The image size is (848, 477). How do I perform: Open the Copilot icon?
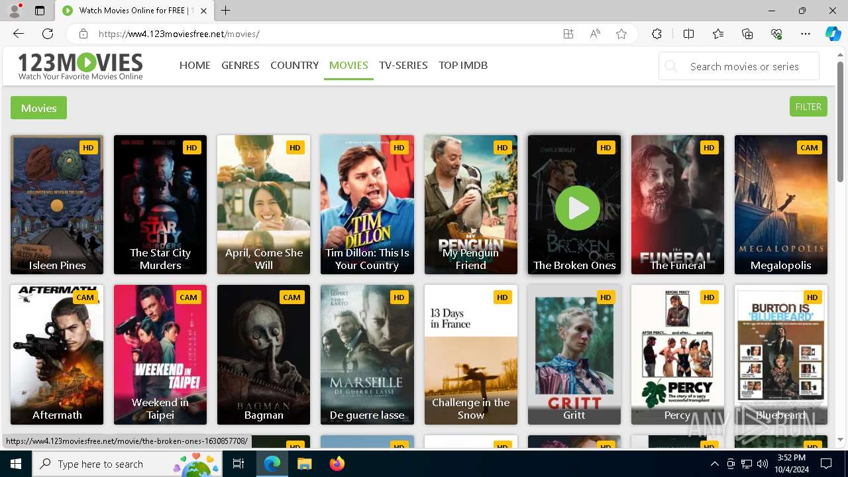(x=833, y=34)
